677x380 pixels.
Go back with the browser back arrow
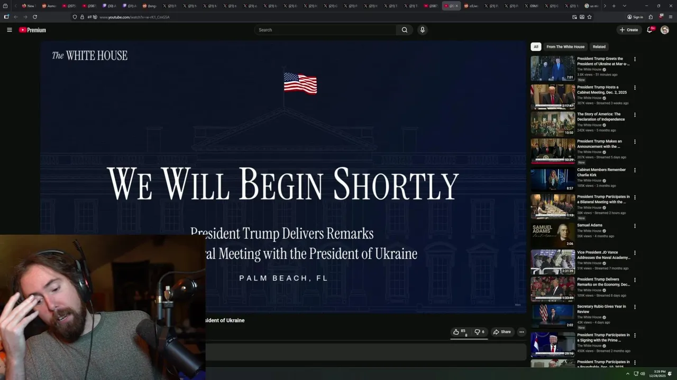(x=15, y=17)
